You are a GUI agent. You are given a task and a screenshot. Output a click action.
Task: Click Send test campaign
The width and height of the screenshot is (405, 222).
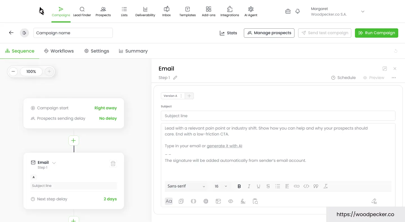coord(325,33)
